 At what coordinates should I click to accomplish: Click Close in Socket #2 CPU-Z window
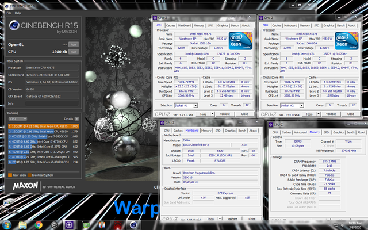click(x=351, y=114)
